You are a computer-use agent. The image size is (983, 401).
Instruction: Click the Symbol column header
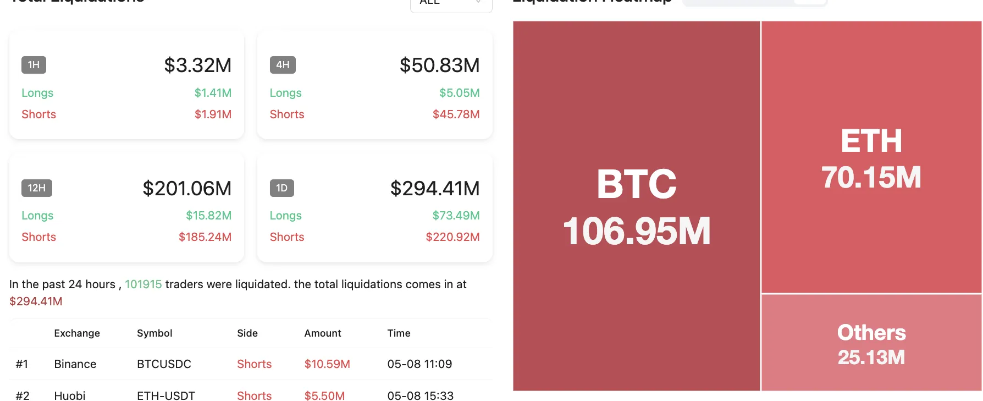(154, 333)
